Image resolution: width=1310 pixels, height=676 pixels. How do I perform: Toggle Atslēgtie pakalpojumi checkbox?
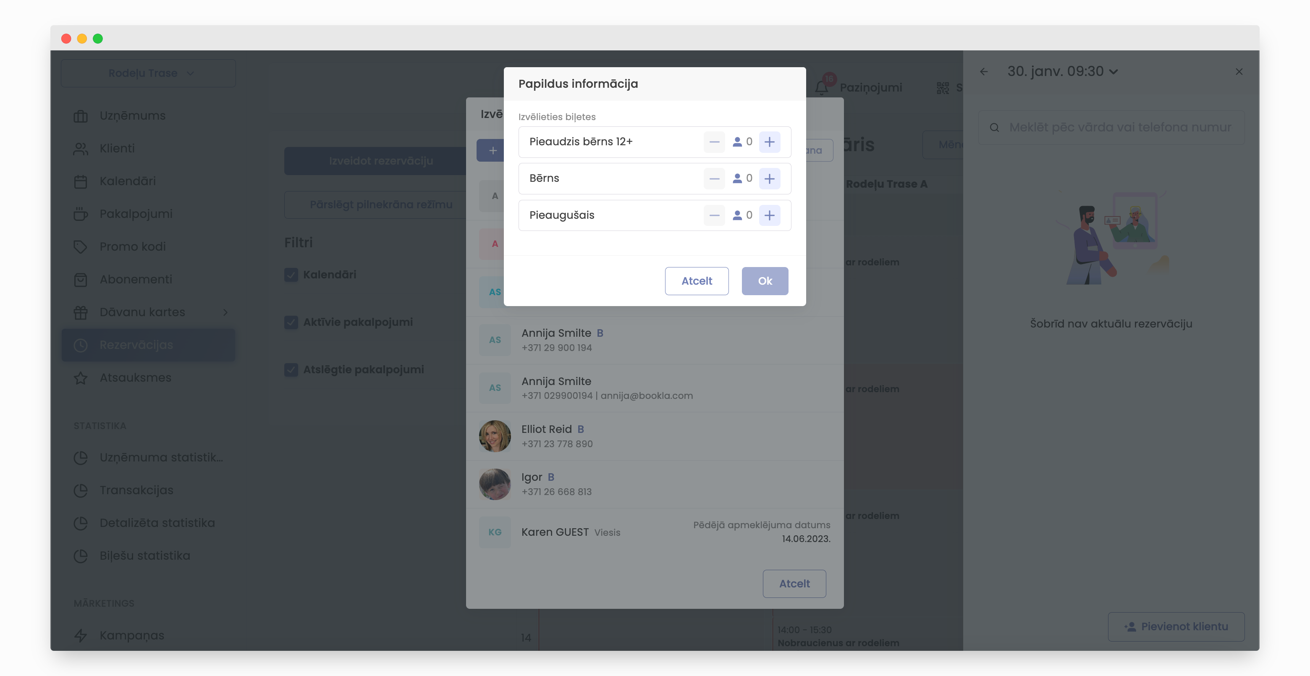click(291, 370)
